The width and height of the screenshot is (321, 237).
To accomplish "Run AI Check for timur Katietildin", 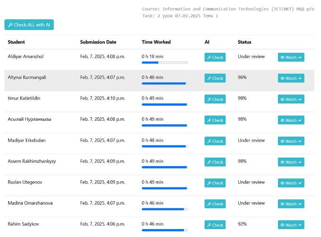I will [215, 99].
